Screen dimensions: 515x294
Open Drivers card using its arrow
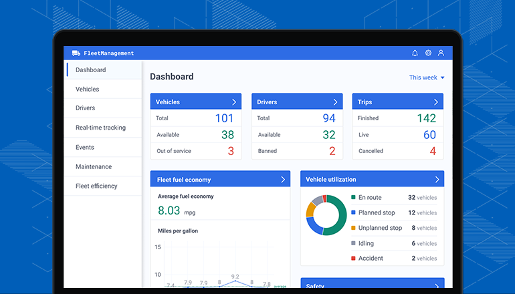tap(335, 102)
